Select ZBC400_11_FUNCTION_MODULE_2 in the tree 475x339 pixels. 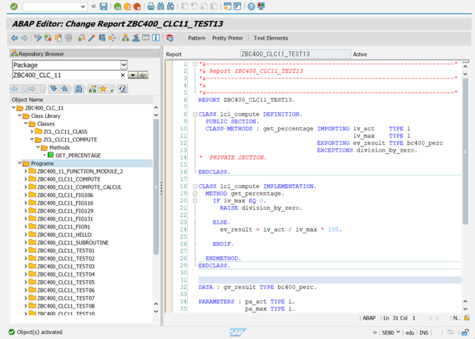pos(80,171)
